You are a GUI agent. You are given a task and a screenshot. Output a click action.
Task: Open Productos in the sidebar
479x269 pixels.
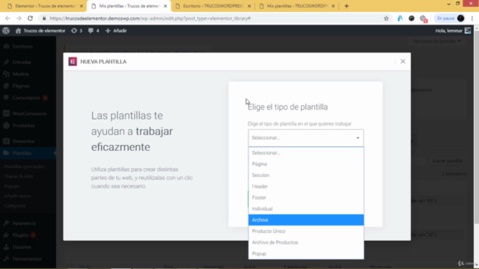pyautogui.click(x=23, y=126)
